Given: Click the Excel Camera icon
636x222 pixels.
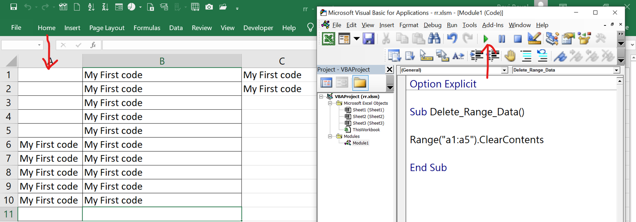Looking at the screenshot, I should coord(209,7).
